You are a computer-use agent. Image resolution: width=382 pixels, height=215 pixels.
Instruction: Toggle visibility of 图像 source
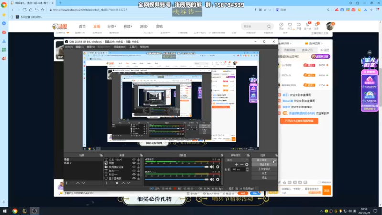(x=134, y=163)
